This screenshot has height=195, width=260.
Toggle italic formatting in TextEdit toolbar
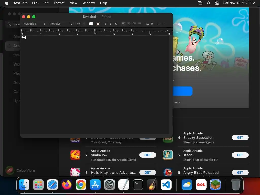[111, 24]
